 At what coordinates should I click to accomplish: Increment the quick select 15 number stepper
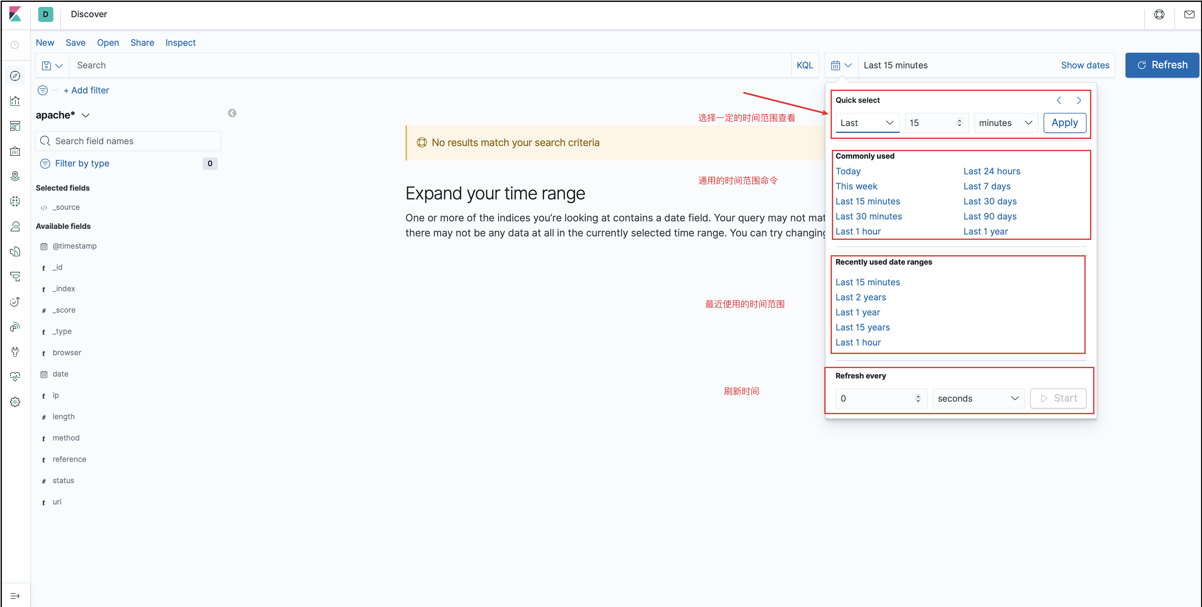click(x=959, y=120)
